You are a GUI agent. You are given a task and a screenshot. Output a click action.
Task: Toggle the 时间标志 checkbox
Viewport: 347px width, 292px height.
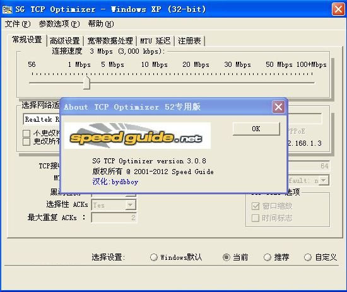click(256, 218)
